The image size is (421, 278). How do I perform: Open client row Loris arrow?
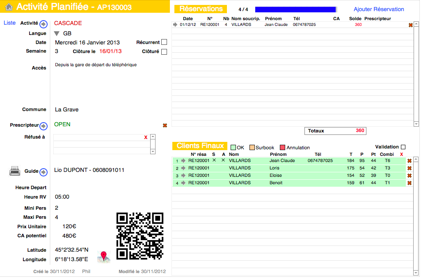[x=183, y=168]
